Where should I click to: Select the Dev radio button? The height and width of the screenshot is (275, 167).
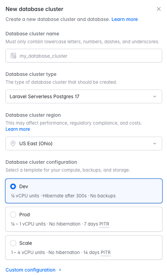(13, 186)
